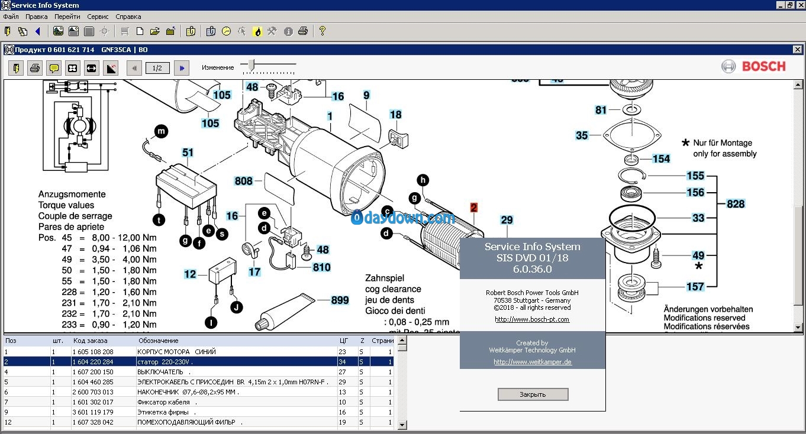
Task: Click the fit-to-window zoom icon
Action: tap(72, 68)
